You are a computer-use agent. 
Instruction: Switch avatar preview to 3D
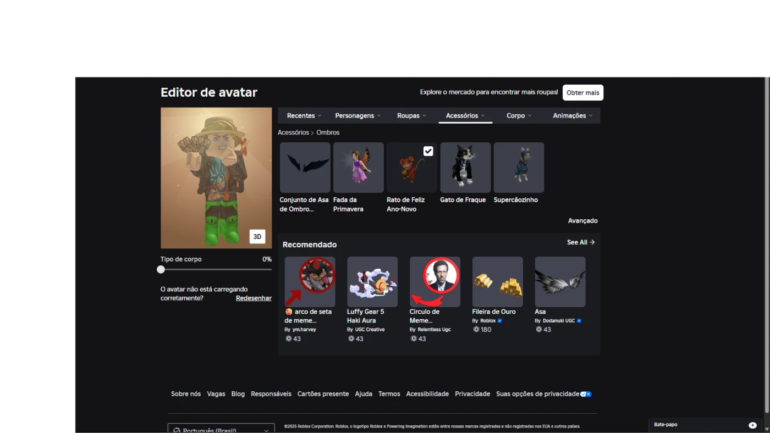(257, 237)
